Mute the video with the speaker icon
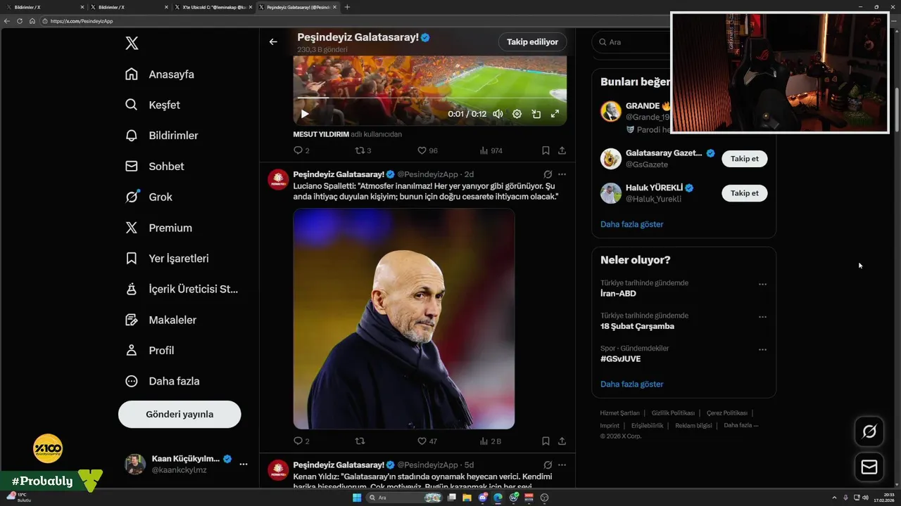The image size is (901, 506). 498,114
